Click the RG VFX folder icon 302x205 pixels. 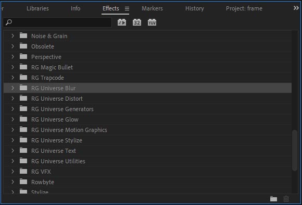tap(23, 171)
